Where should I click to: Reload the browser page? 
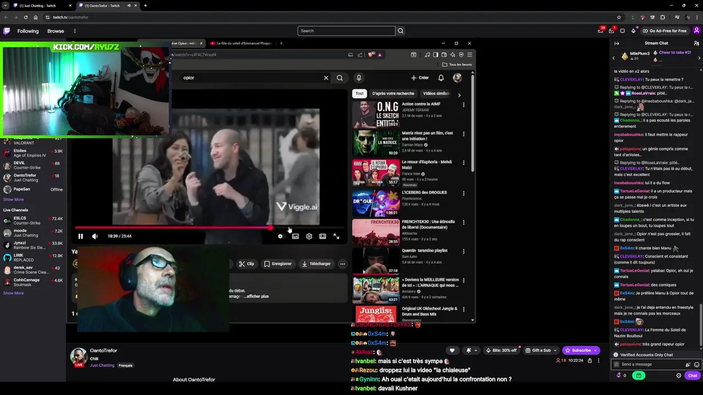coord(25,17)
